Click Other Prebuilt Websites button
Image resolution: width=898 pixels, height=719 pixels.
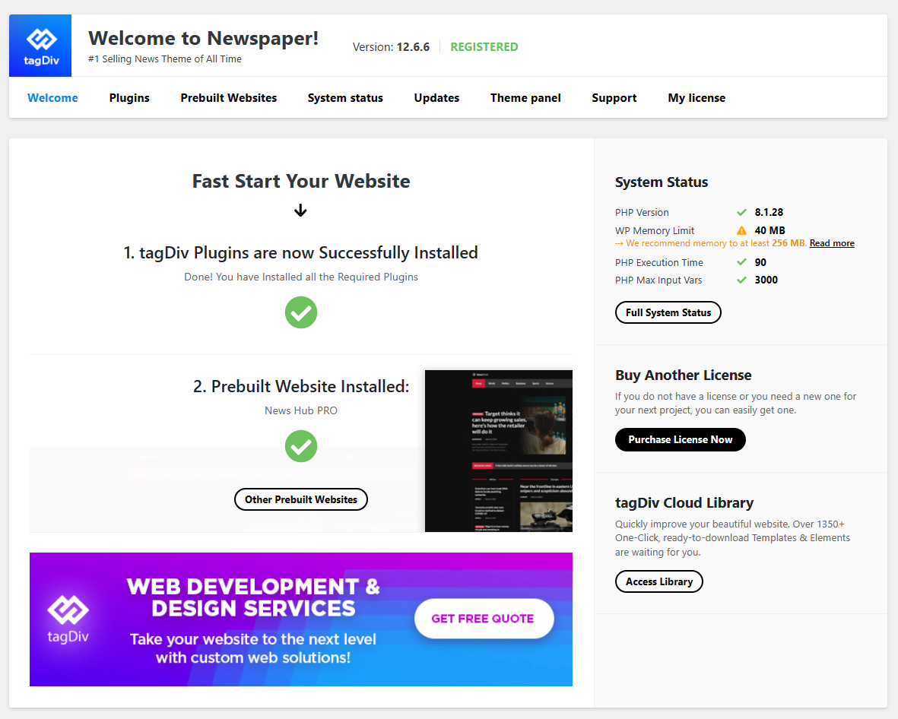click(x=301, y=500)
